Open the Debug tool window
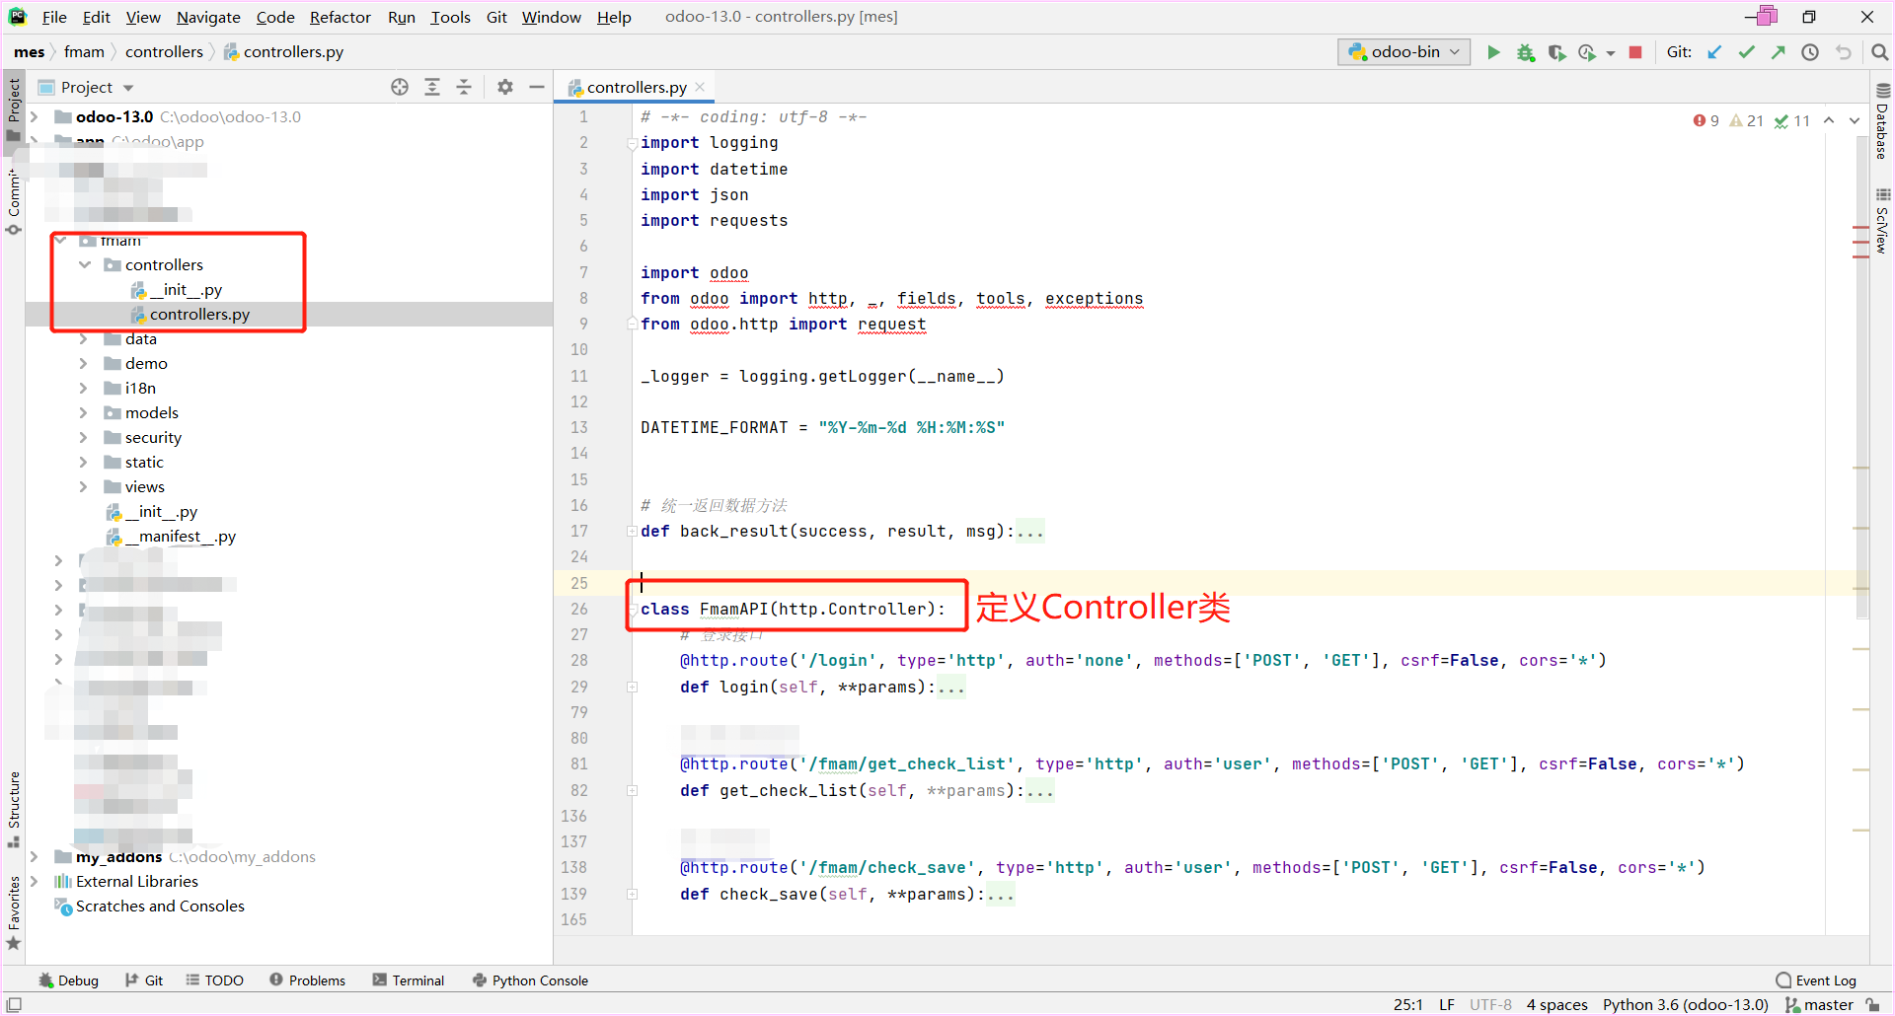Viewport: 1895px width, 1016px height. (x=69, y=980)
